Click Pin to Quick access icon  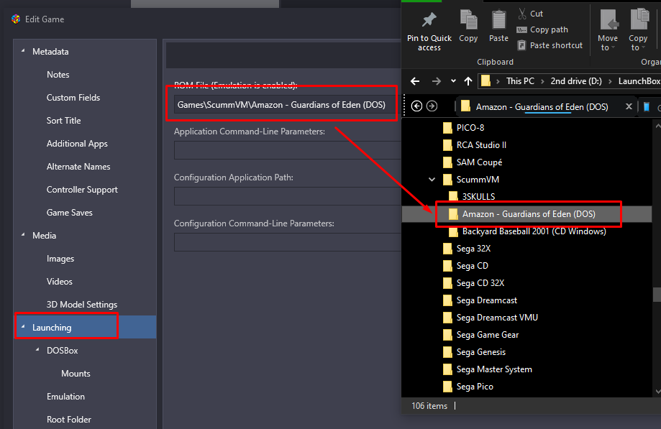click(429, 19)
